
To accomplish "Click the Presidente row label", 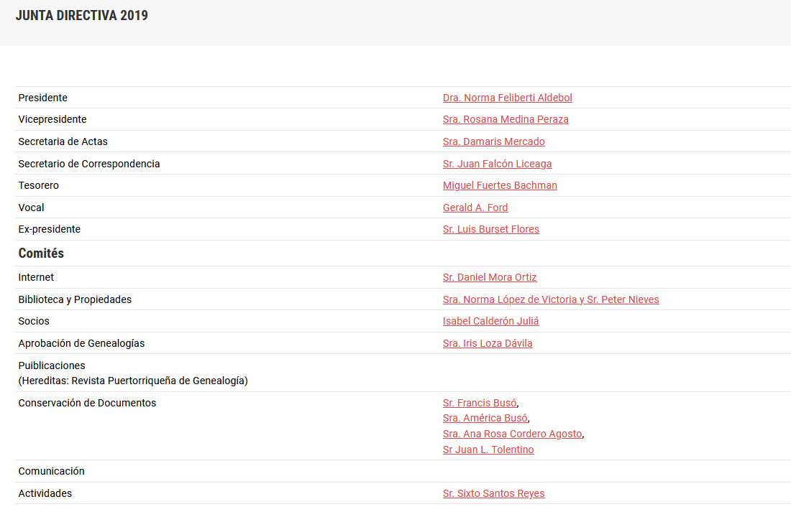I will 43,98.
